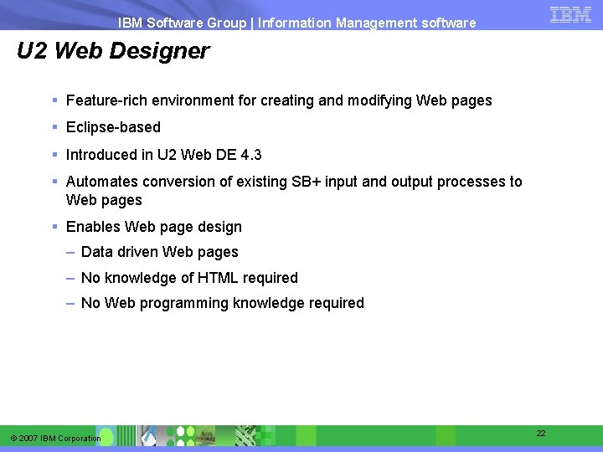Select 'Introduced in U2 Web DE 4.3' line

[x=163, y=155]
